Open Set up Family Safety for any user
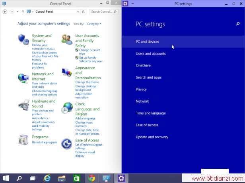The height and width of the screenshot is (183, 245). pos(91,59)
